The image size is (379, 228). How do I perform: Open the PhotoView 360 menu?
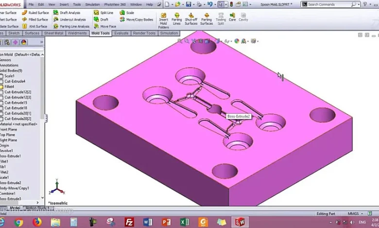[115, 4]
